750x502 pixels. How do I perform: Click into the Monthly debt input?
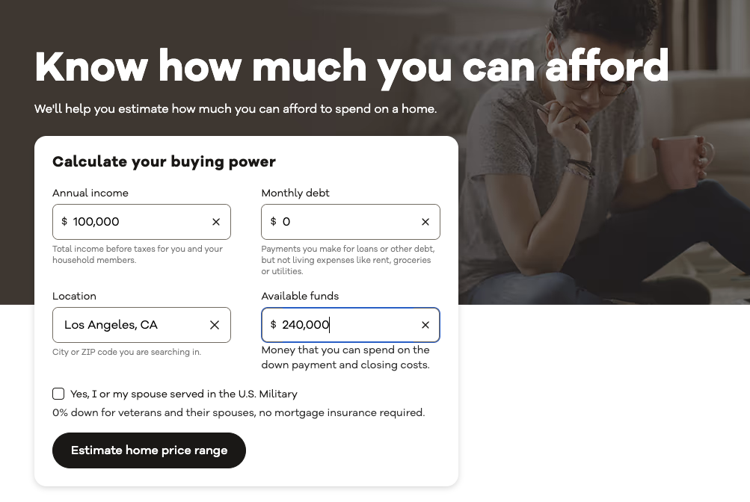coord(344,222)
